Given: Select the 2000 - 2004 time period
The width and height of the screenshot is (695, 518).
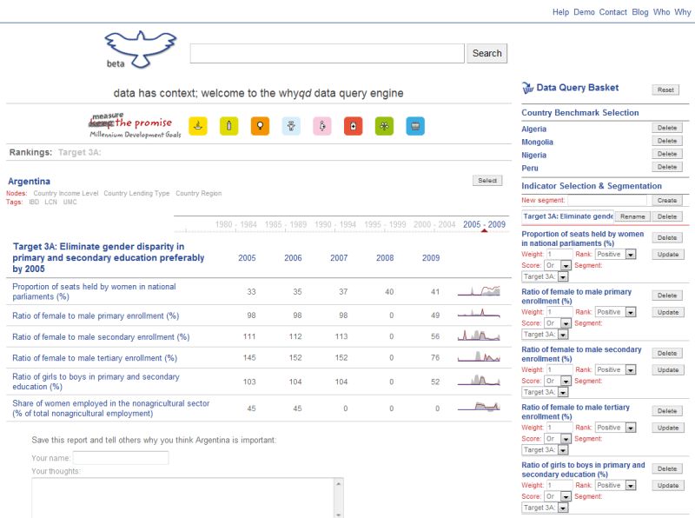Looking at the screenshot, I should coord(434,224).
